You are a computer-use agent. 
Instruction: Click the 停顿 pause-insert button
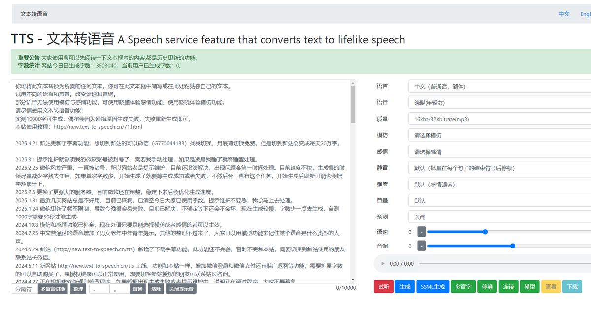(487, 286)
